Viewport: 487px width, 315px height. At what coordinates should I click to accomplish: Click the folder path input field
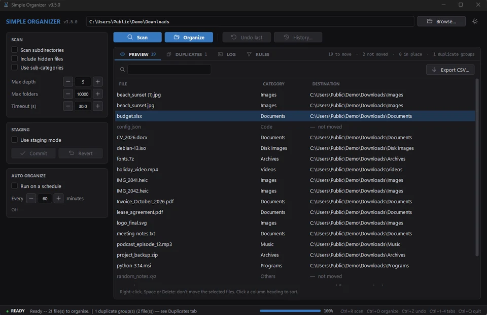(x=250, y=21)
